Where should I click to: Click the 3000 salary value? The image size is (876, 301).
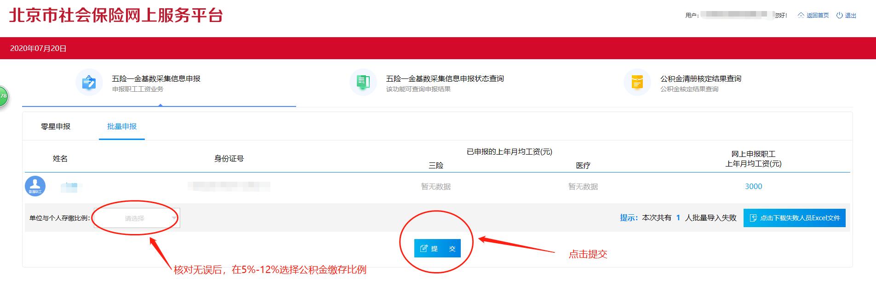pos(754,186)
